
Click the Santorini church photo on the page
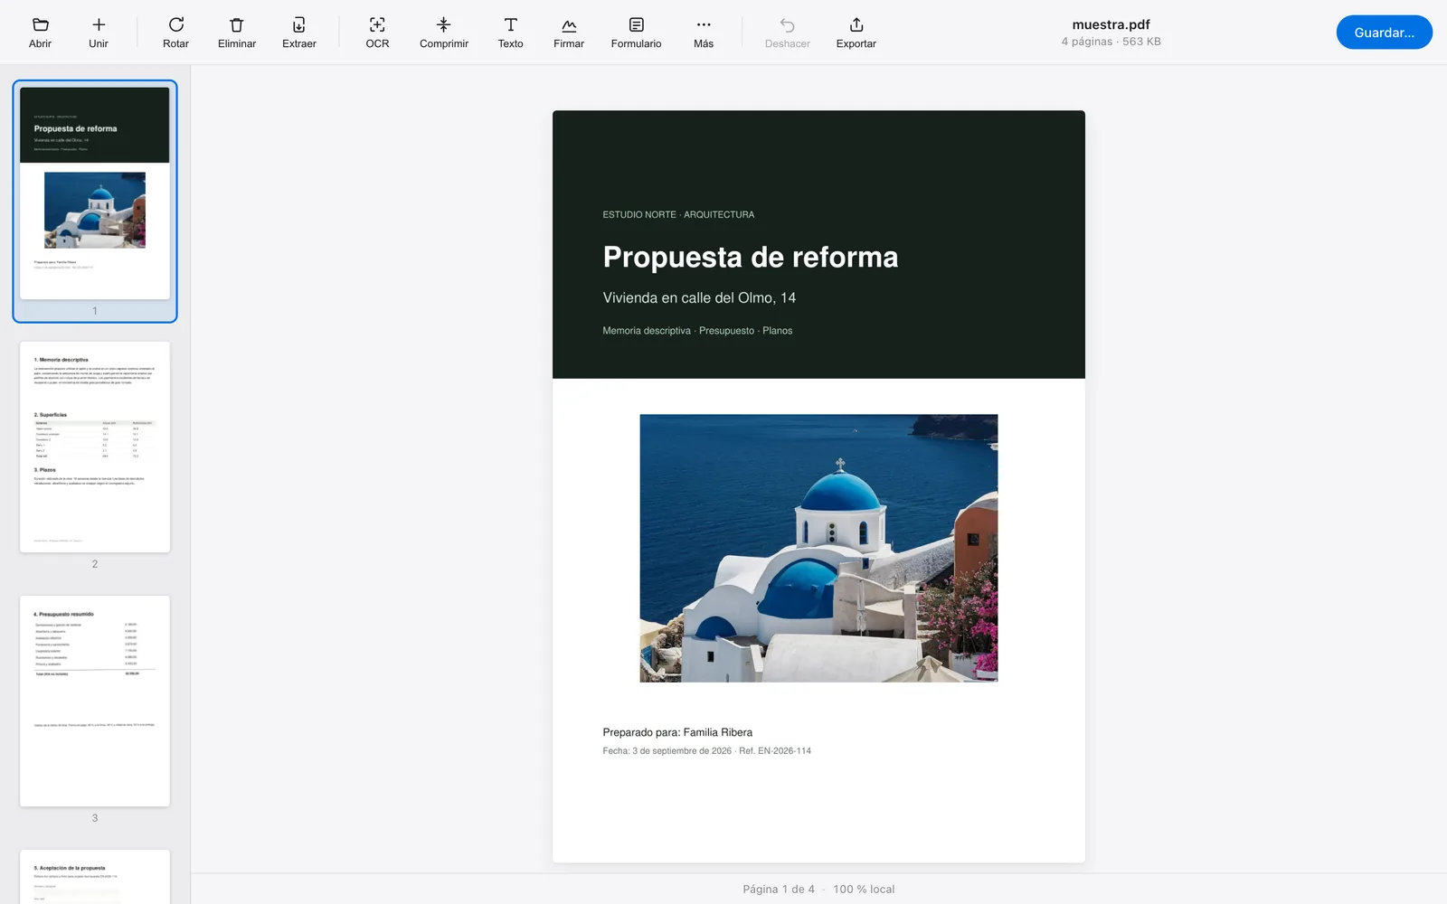[818, 548]
